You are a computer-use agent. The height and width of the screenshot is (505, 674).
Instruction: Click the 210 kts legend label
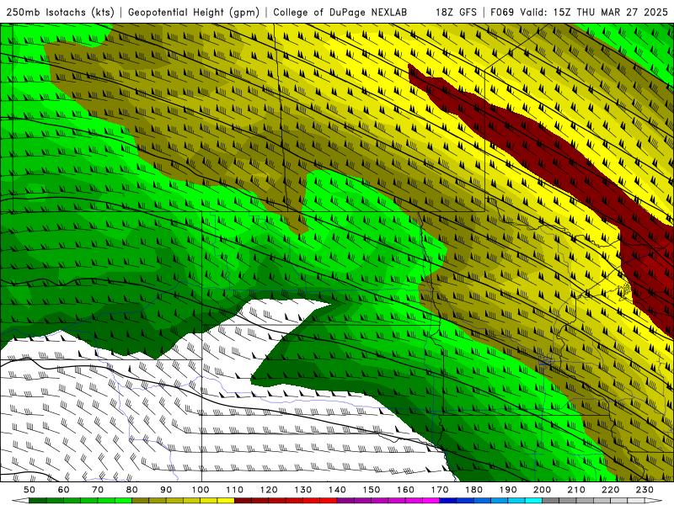click(576, 490)
